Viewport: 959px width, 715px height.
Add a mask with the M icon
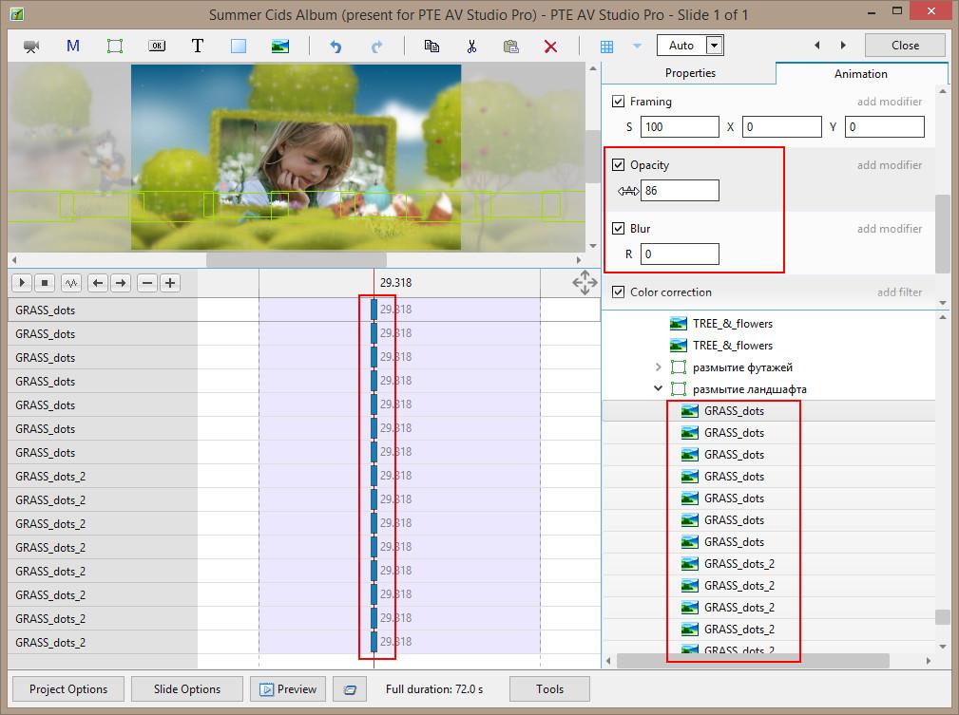(73, 46)
